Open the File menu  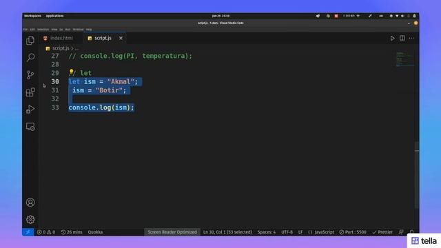click(25, 29)
